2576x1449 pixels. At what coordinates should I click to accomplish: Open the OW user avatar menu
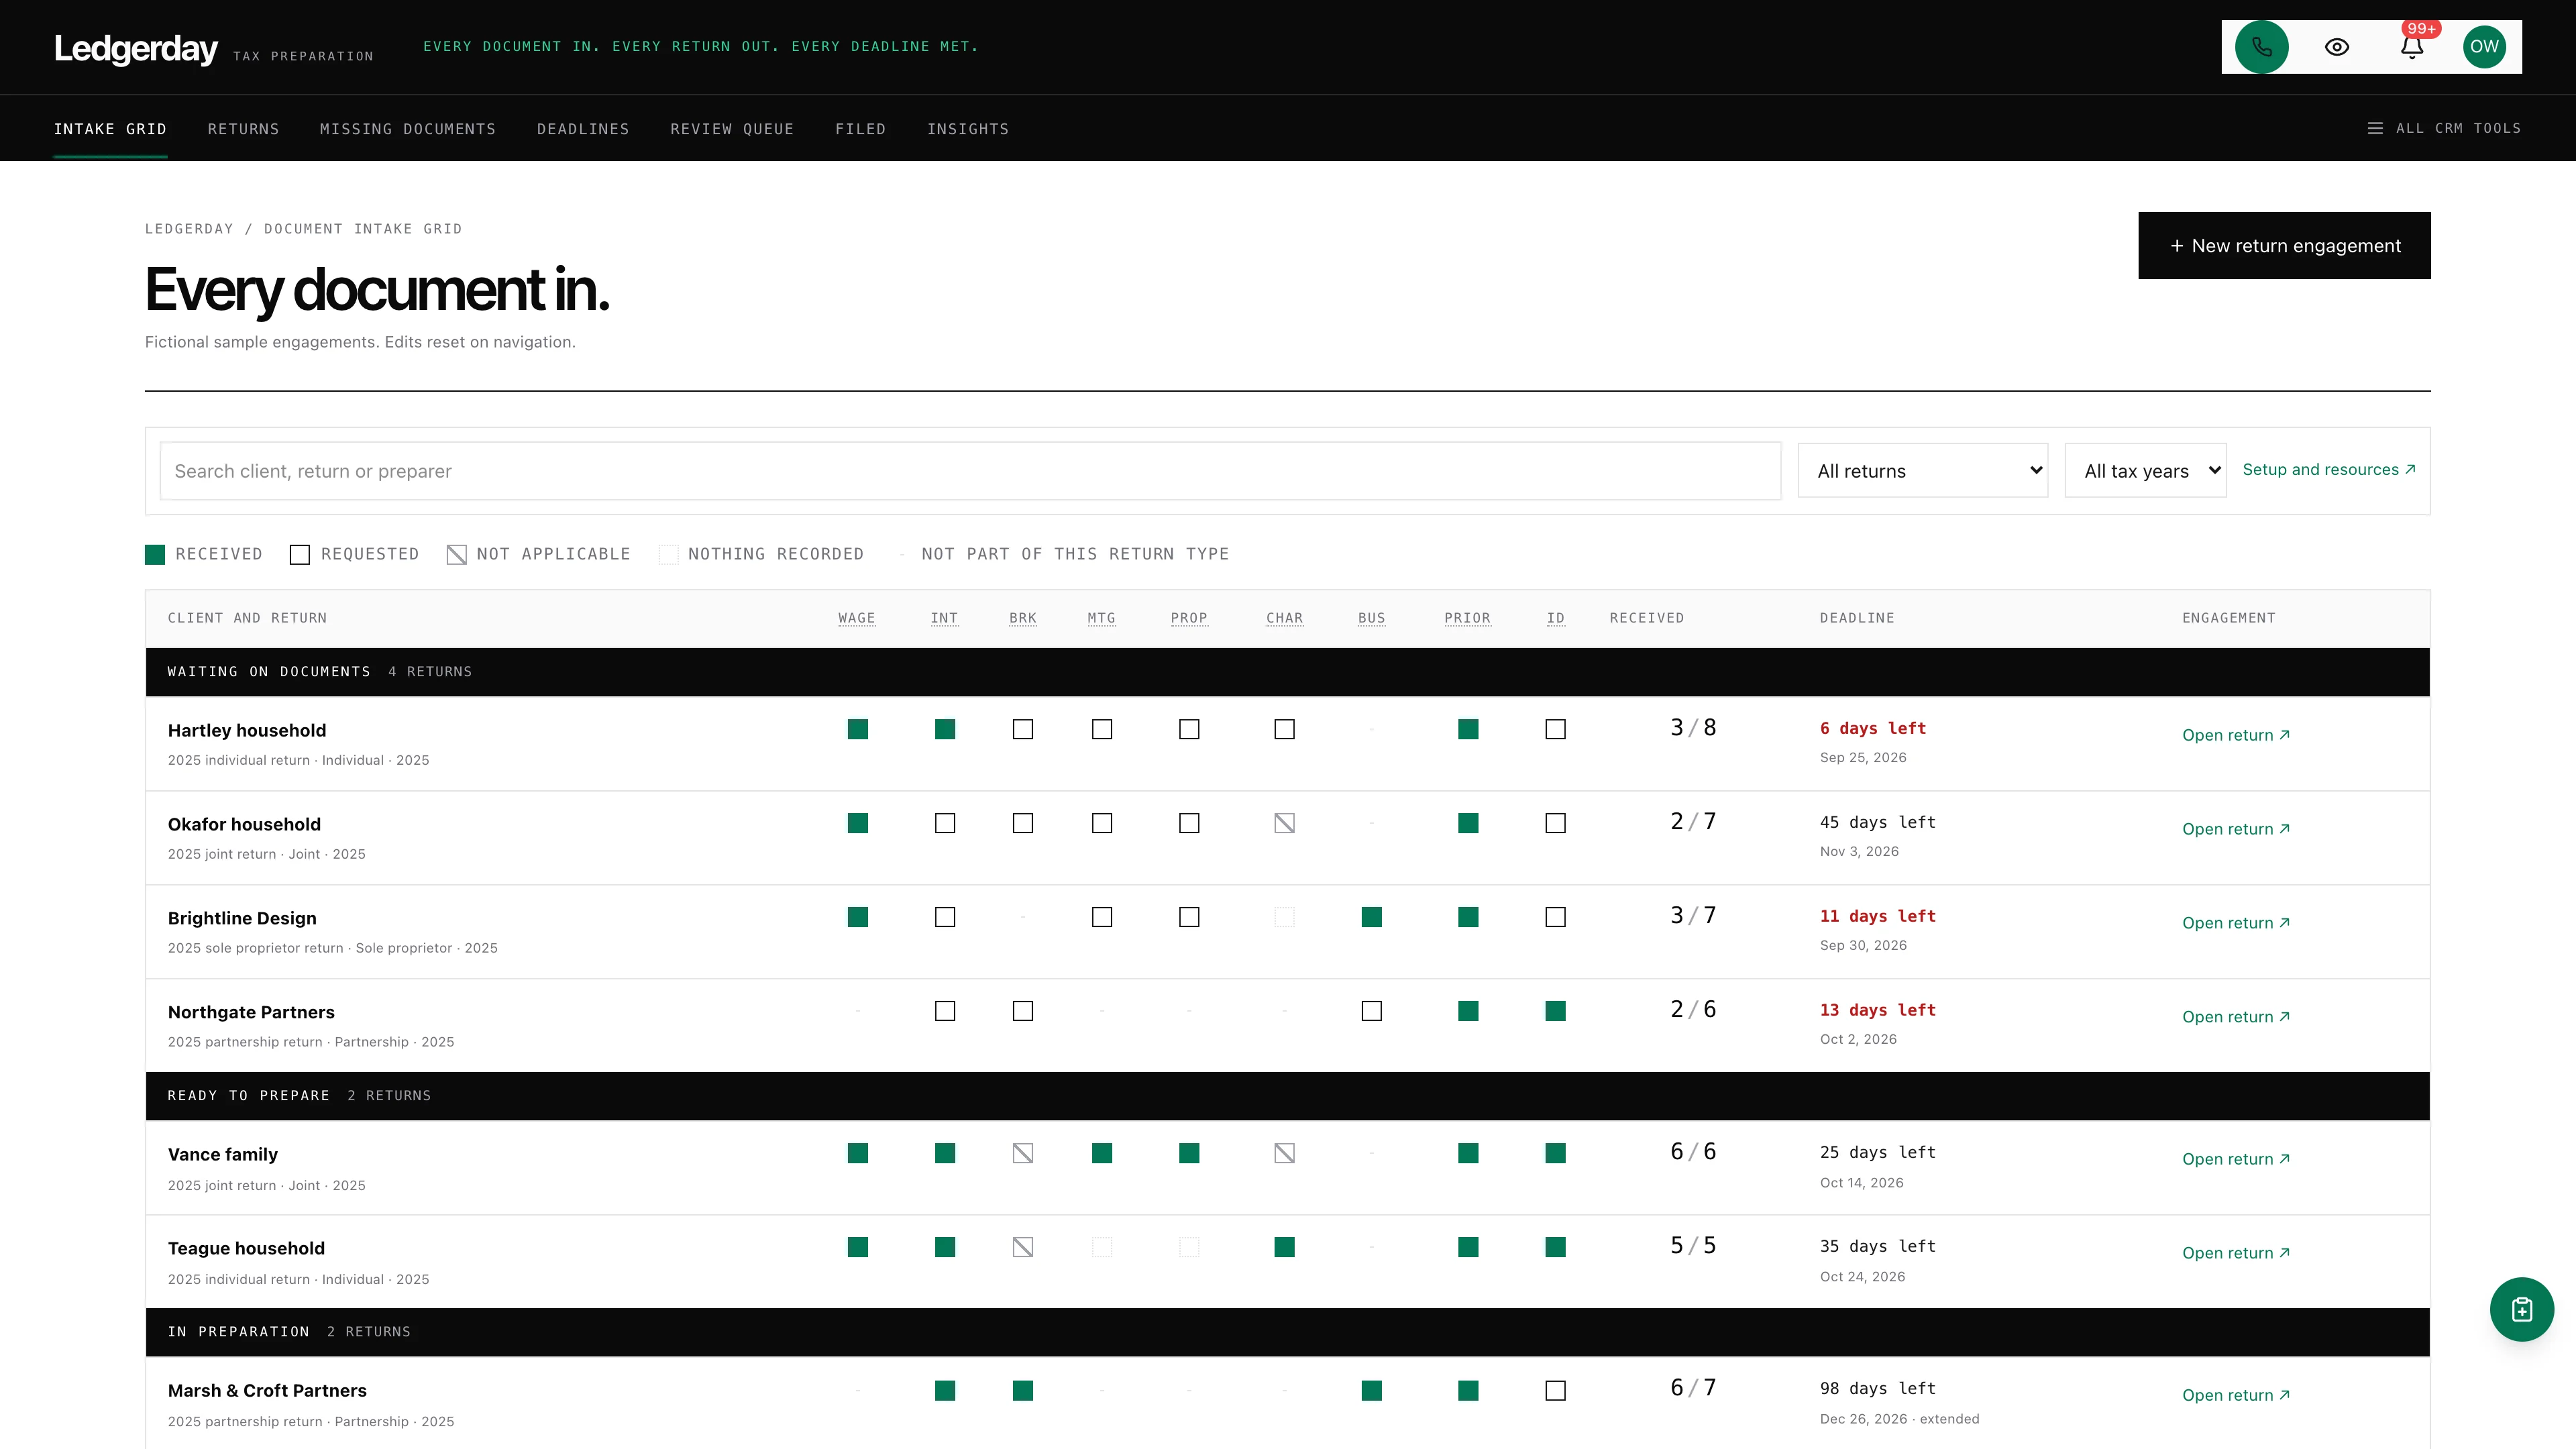point(2484,47)
